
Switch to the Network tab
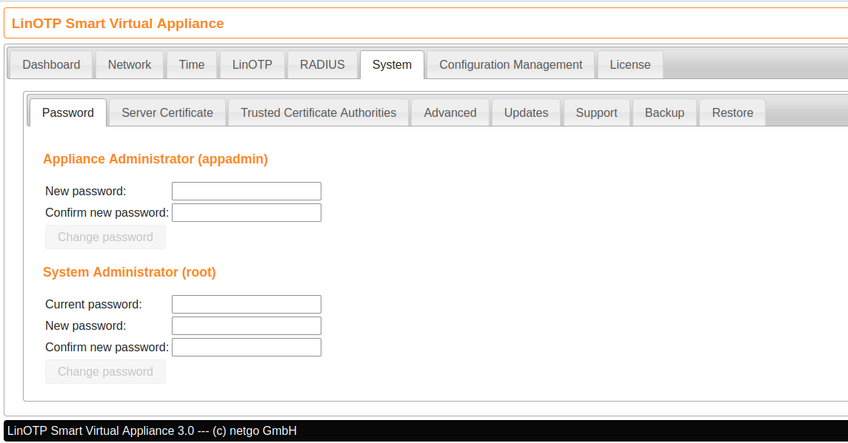tap(130, 65)
